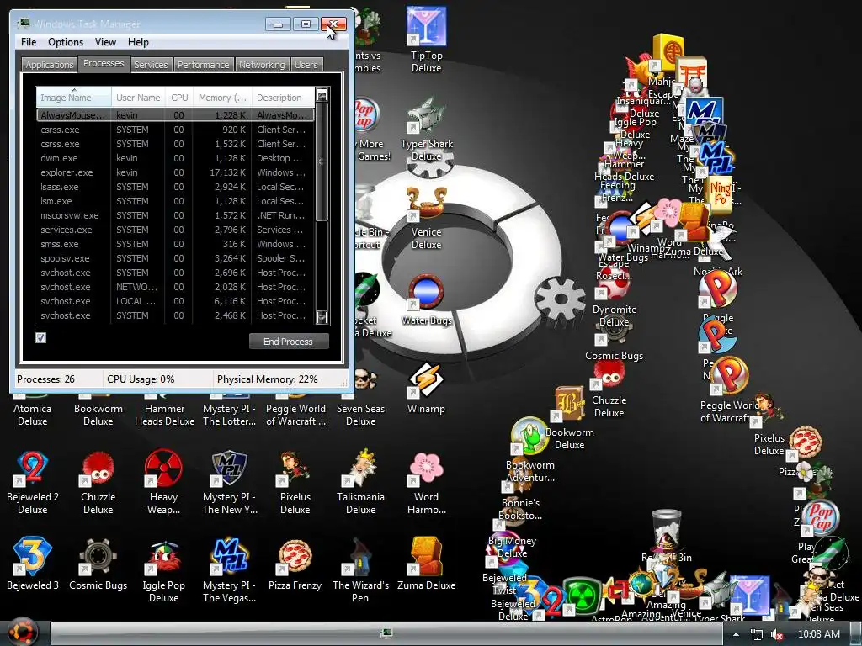Sort processes by the CPU column

tap(179, 98)
